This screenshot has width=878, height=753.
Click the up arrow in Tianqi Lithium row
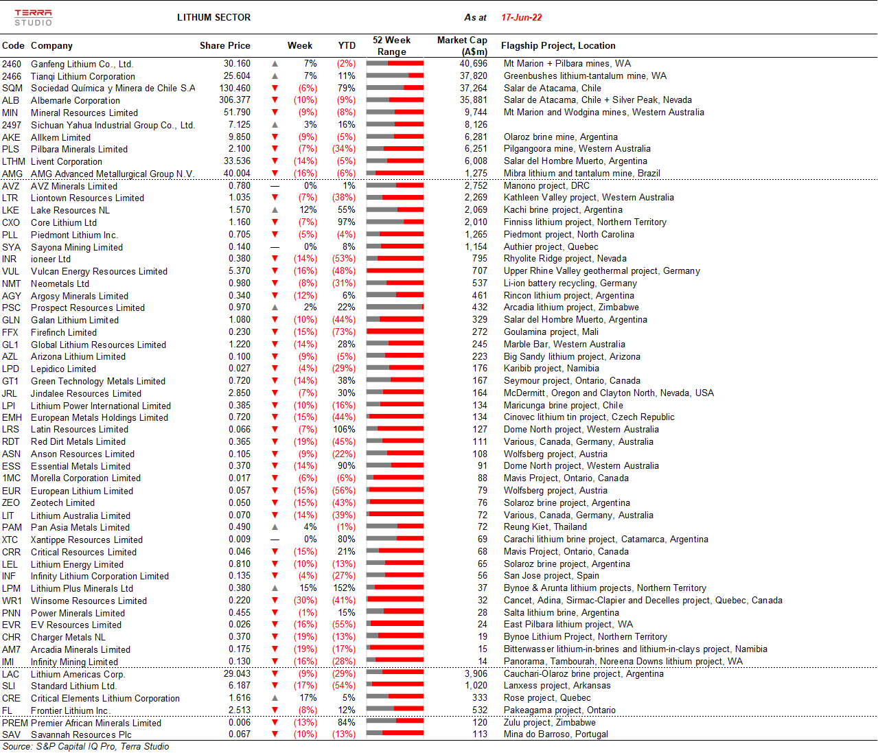tap(275, 76)
